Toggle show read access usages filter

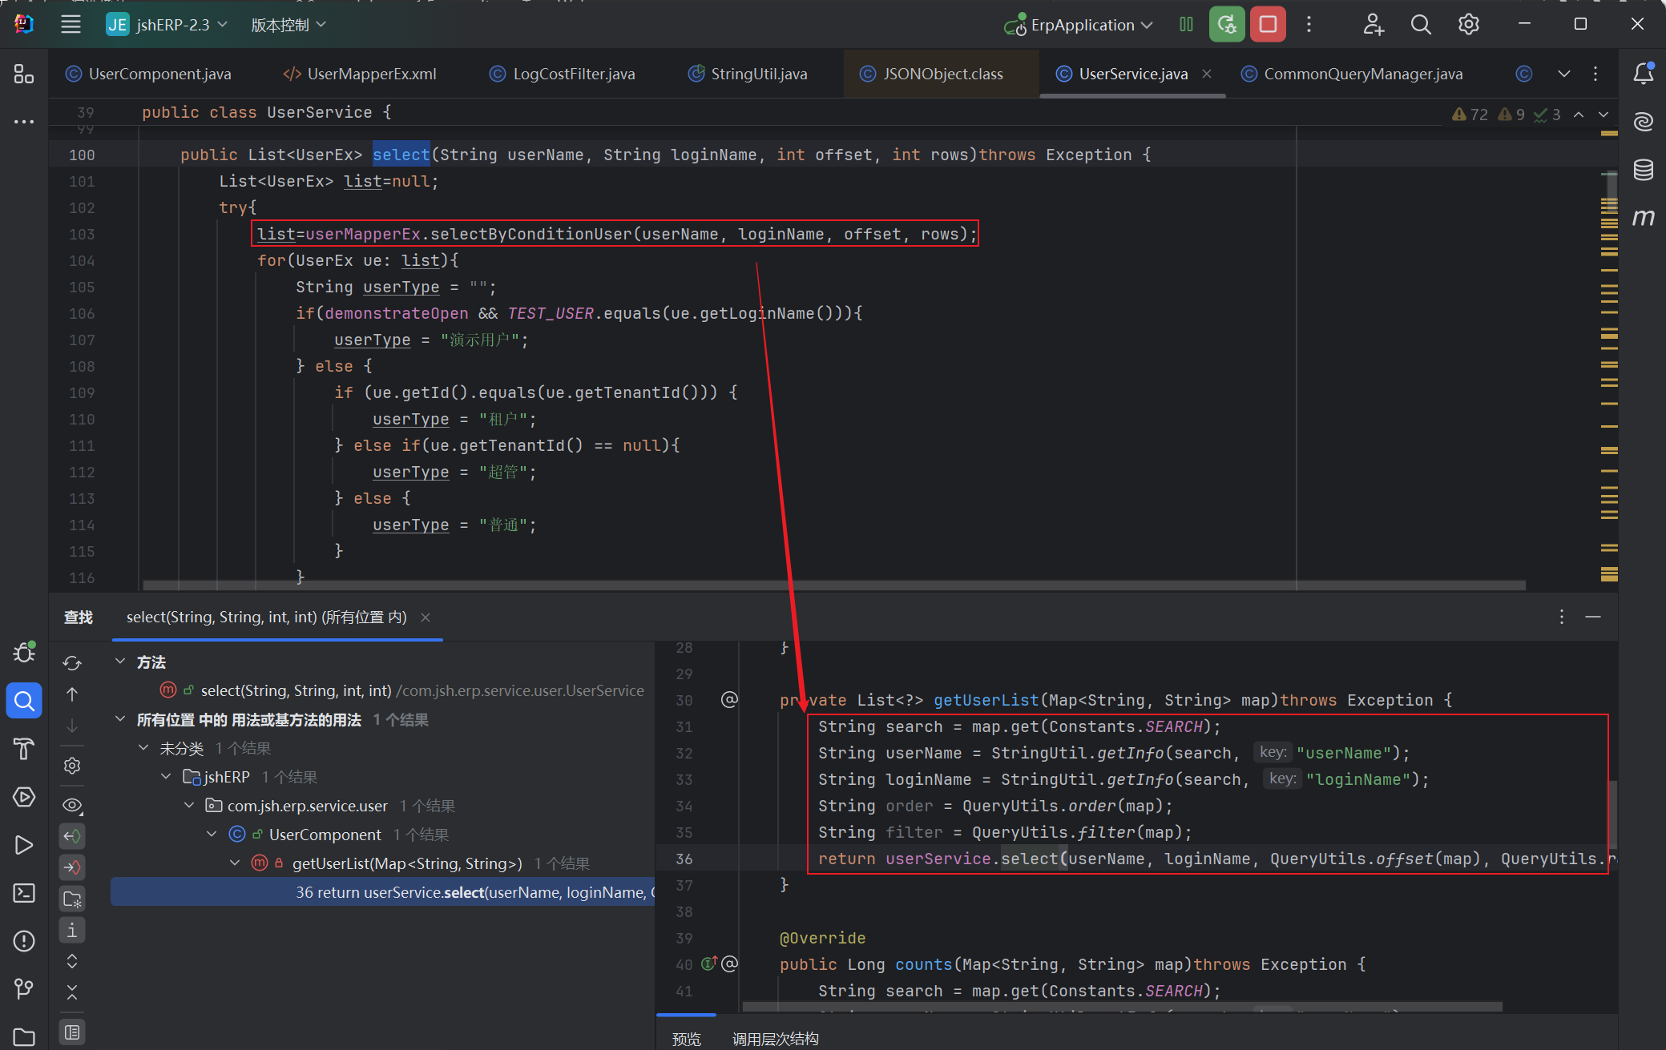[72, 836]
